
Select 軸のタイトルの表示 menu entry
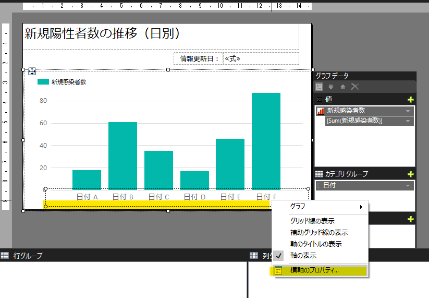[x=316, y=244]
